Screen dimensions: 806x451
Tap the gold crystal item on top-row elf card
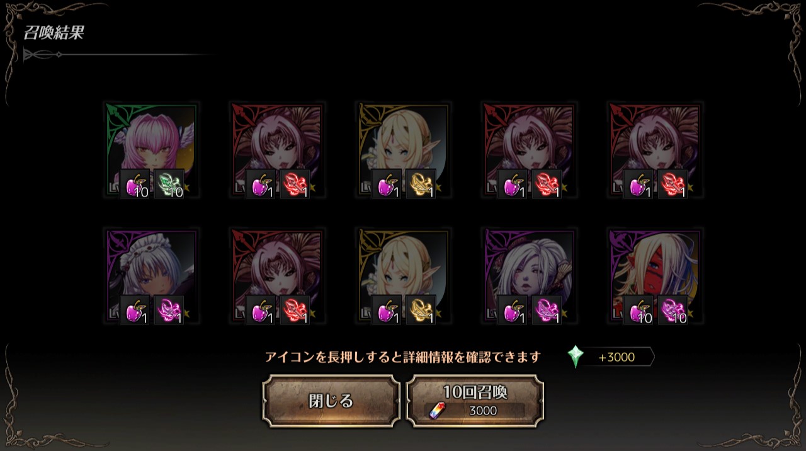pos(421,184)
